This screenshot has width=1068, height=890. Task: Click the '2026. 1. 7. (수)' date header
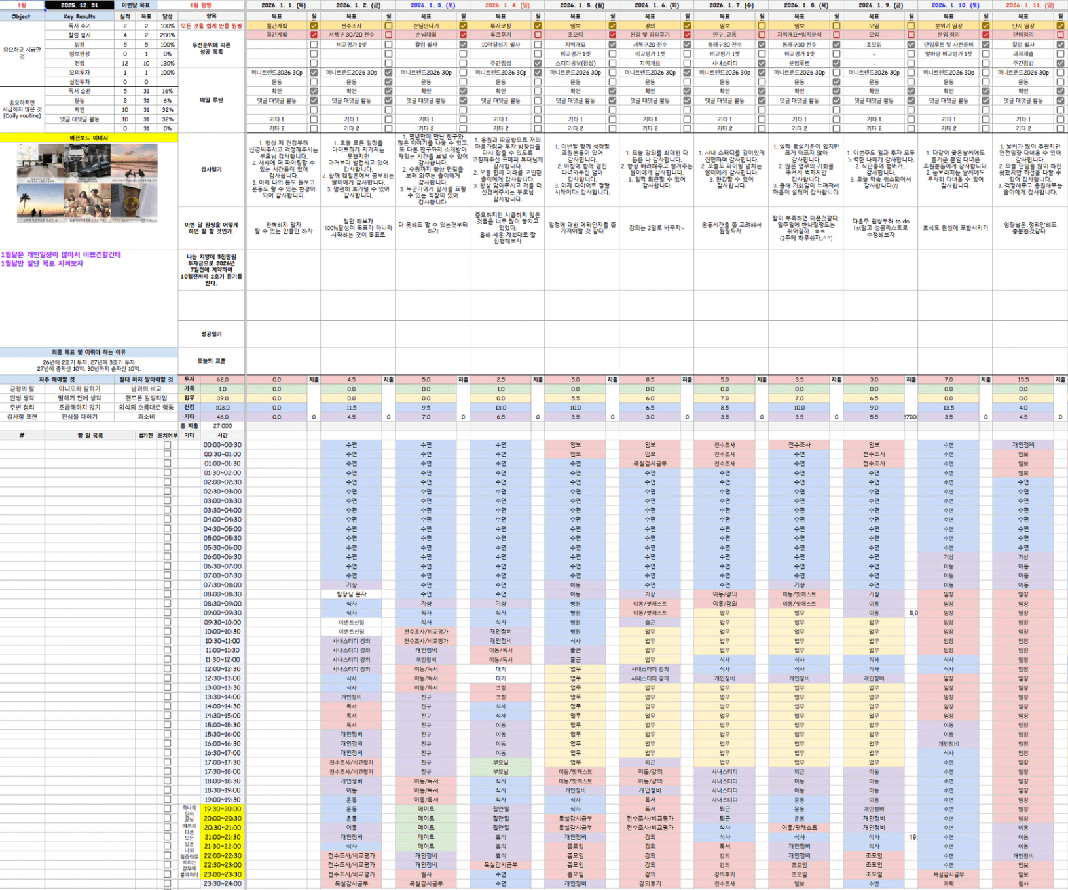tap(731, 5)
